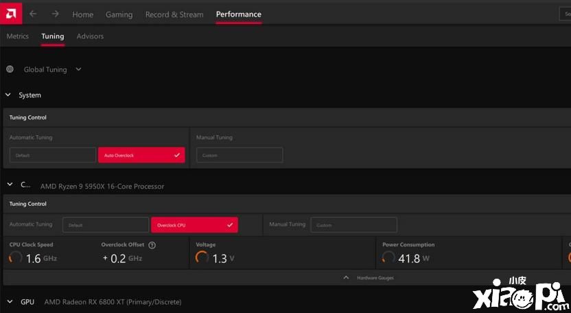Collapse the CPU Ryzen 9 5950X section

coord(10,185)
